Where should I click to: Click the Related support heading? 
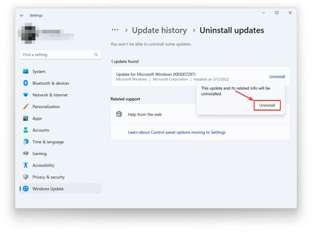[125, 99]
